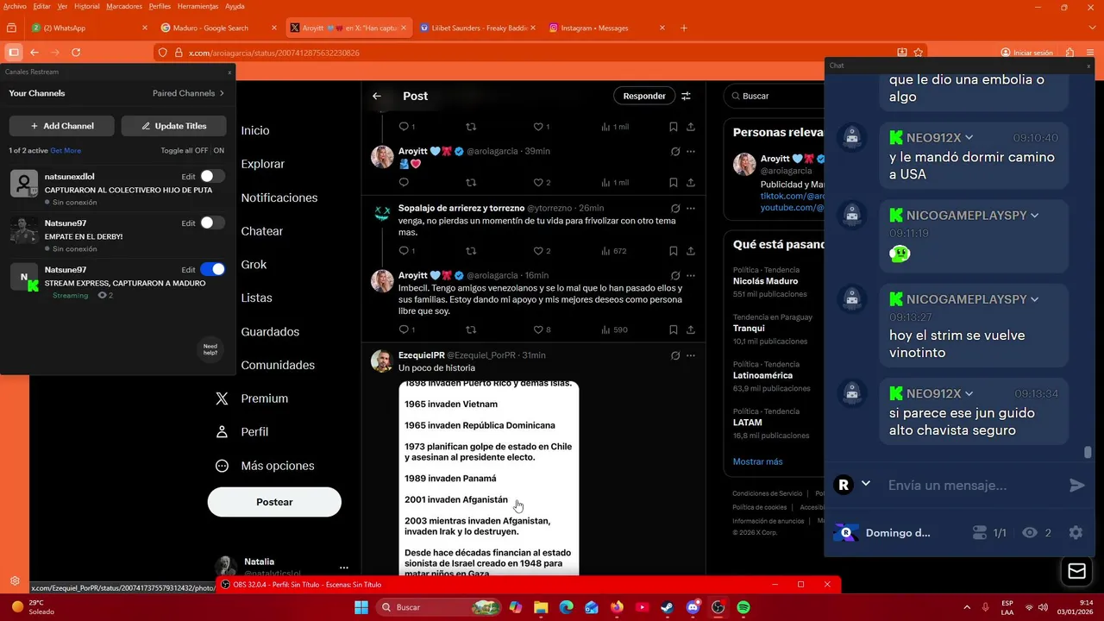This screenshot has width=1104, height=621.
Task: Open OBS Studio taskbar icon
Action: coord(718,607)
